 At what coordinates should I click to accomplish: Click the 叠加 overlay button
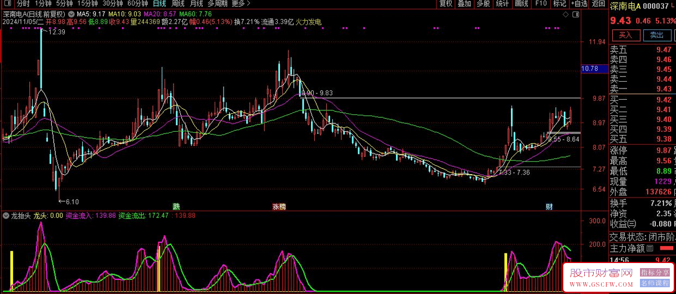pos(464,3)
